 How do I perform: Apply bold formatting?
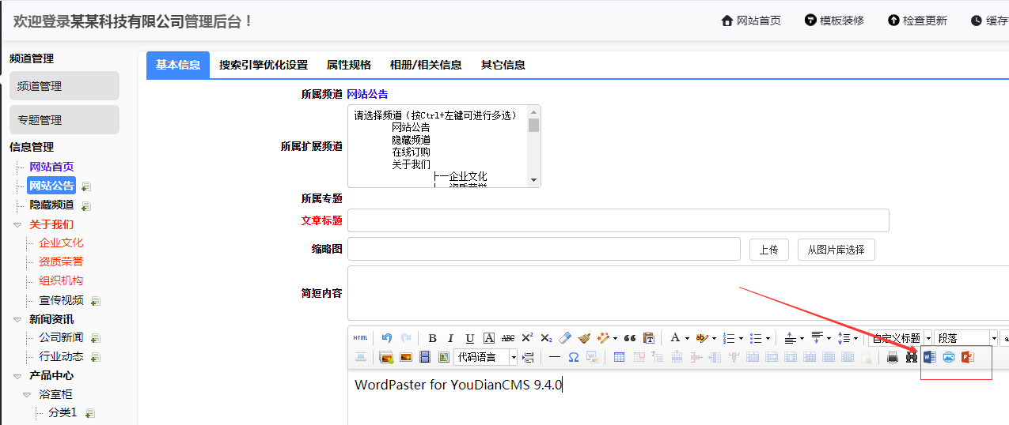[432, 338]
